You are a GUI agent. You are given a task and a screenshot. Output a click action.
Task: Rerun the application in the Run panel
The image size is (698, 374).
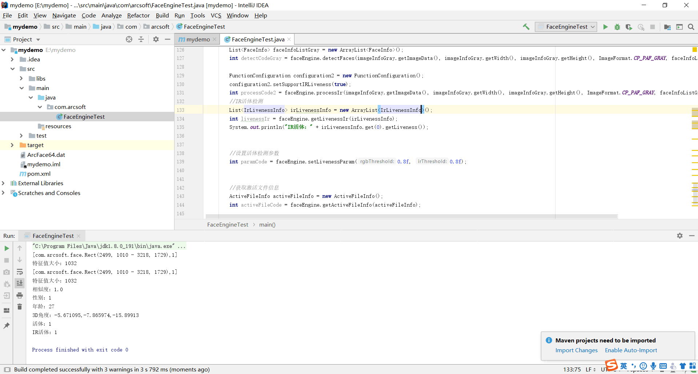[x=7, y=248]
